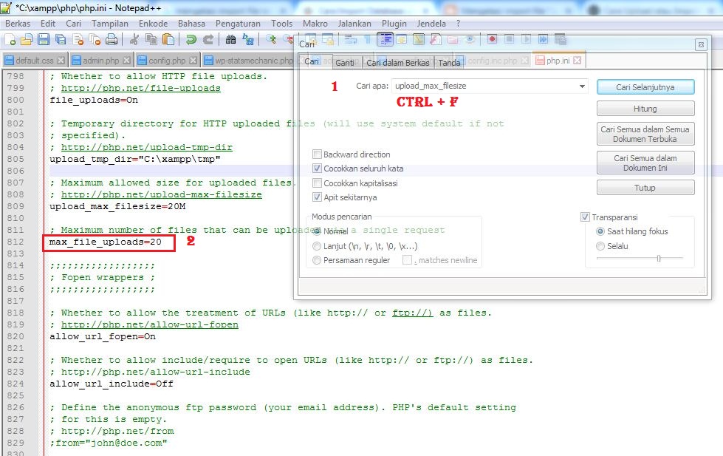The width and height of the screenshot is (723, 456).
Task: Start macro recording with red dot icon
Action: 492,40
